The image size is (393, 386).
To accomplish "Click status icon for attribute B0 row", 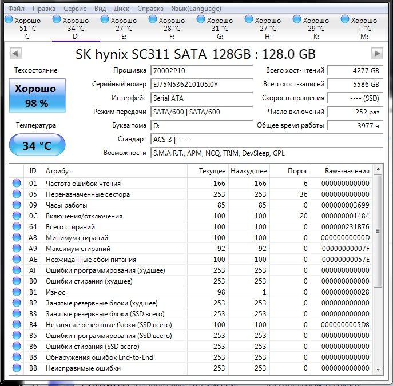I will pyautogui.click(x=17, y=281).
